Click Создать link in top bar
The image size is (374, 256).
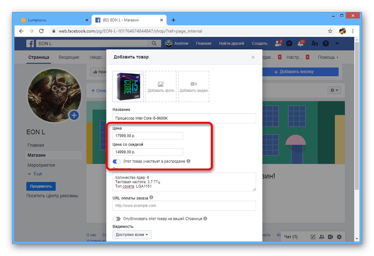(x=260, y=43)
